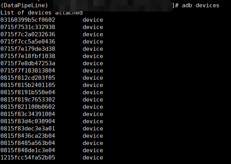This screenshot has height=164, width=231.
Task: Click the last serial 1215fcc54fa52b05
Action: [x=28, y=158]
